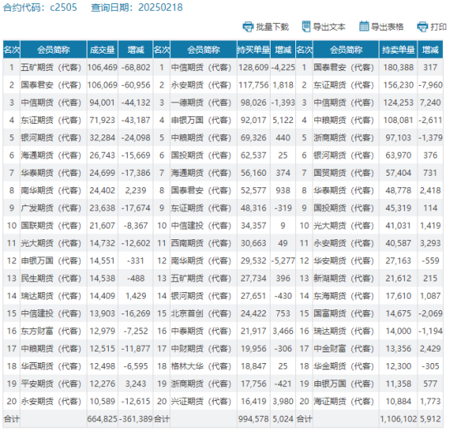
Task: Click 浙商期货 in the short positions list
Action: click(x=344, y=138)
